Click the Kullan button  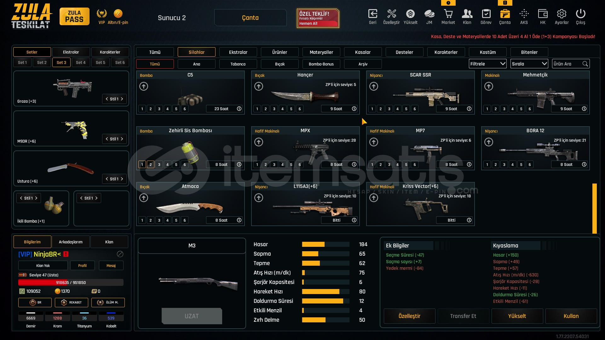[571, 316]
